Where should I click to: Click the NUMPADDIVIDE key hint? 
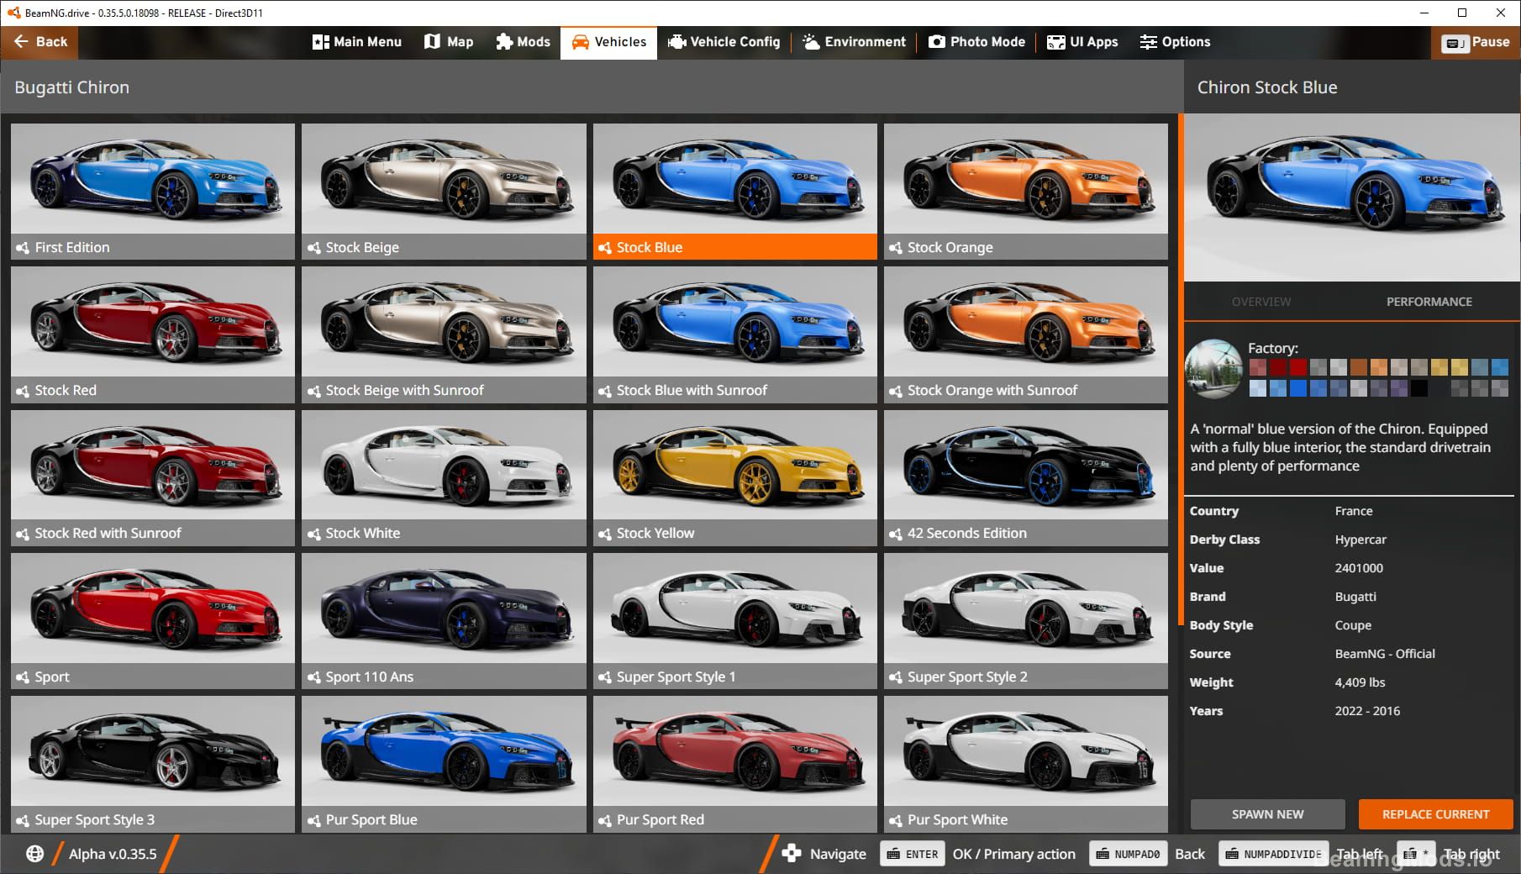pyautogui.click(x=1273, y=854)
